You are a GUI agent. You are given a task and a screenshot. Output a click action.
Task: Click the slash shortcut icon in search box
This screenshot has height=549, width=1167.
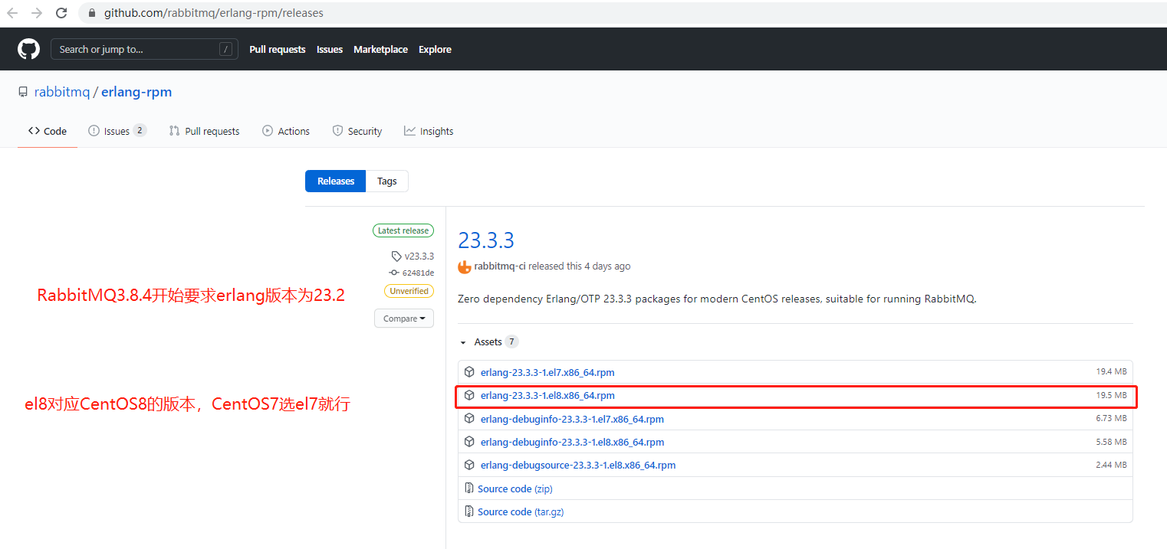[225, 49]
